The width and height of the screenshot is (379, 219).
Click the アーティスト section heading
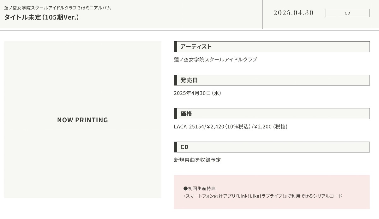click(196, 47)
